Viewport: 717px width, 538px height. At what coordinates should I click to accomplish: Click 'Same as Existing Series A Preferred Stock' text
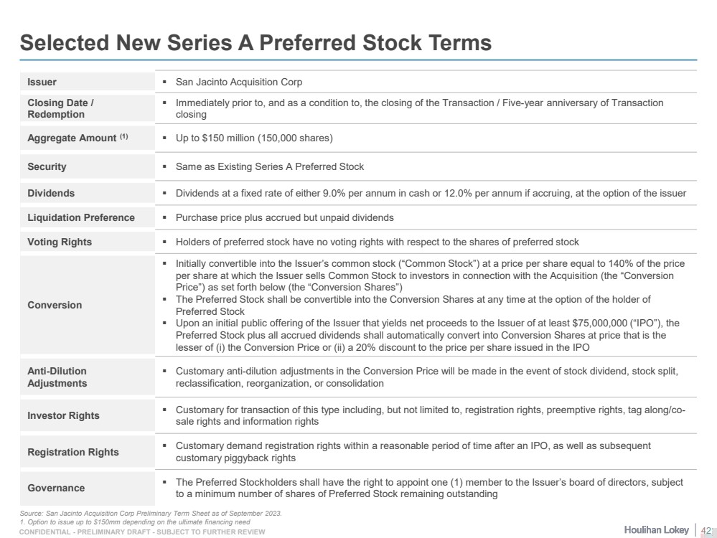point(270,166)
